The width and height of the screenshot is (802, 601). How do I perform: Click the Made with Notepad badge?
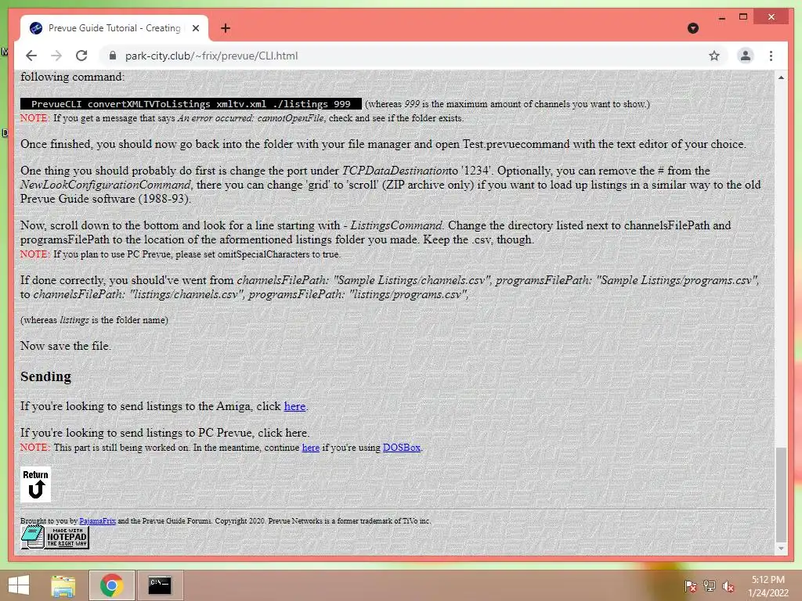(55, 537)
